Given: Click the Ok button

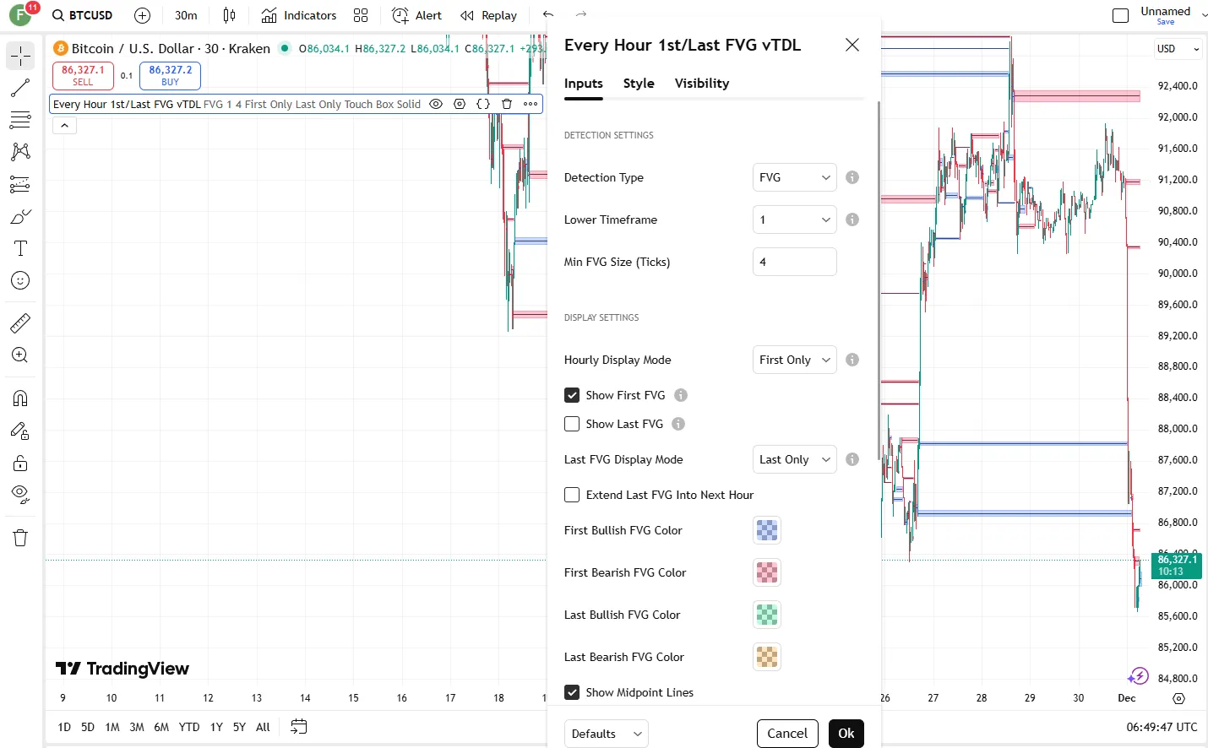Looking at the screenshot, I should (x=846, y=734).
